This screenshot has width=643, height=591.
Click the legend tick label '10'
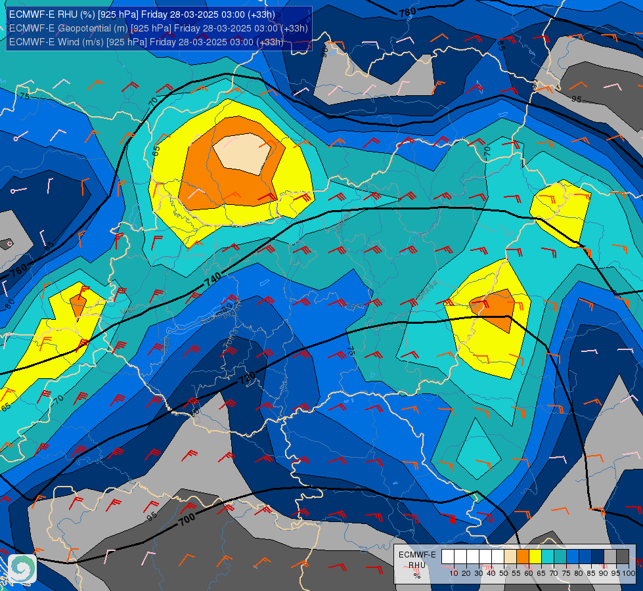(454, 573)
